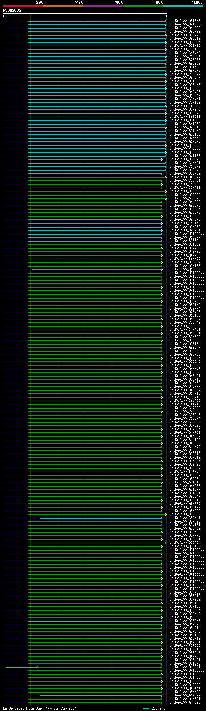Click label UniRef100_B3TLM0

[x=185, y=131]
